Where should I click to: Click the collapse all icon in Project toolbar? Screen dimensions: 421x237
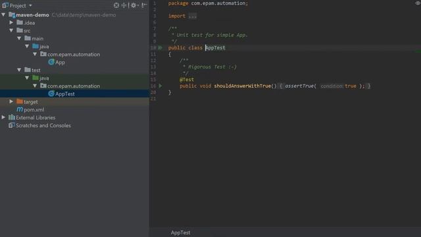[x=124, y=5]
